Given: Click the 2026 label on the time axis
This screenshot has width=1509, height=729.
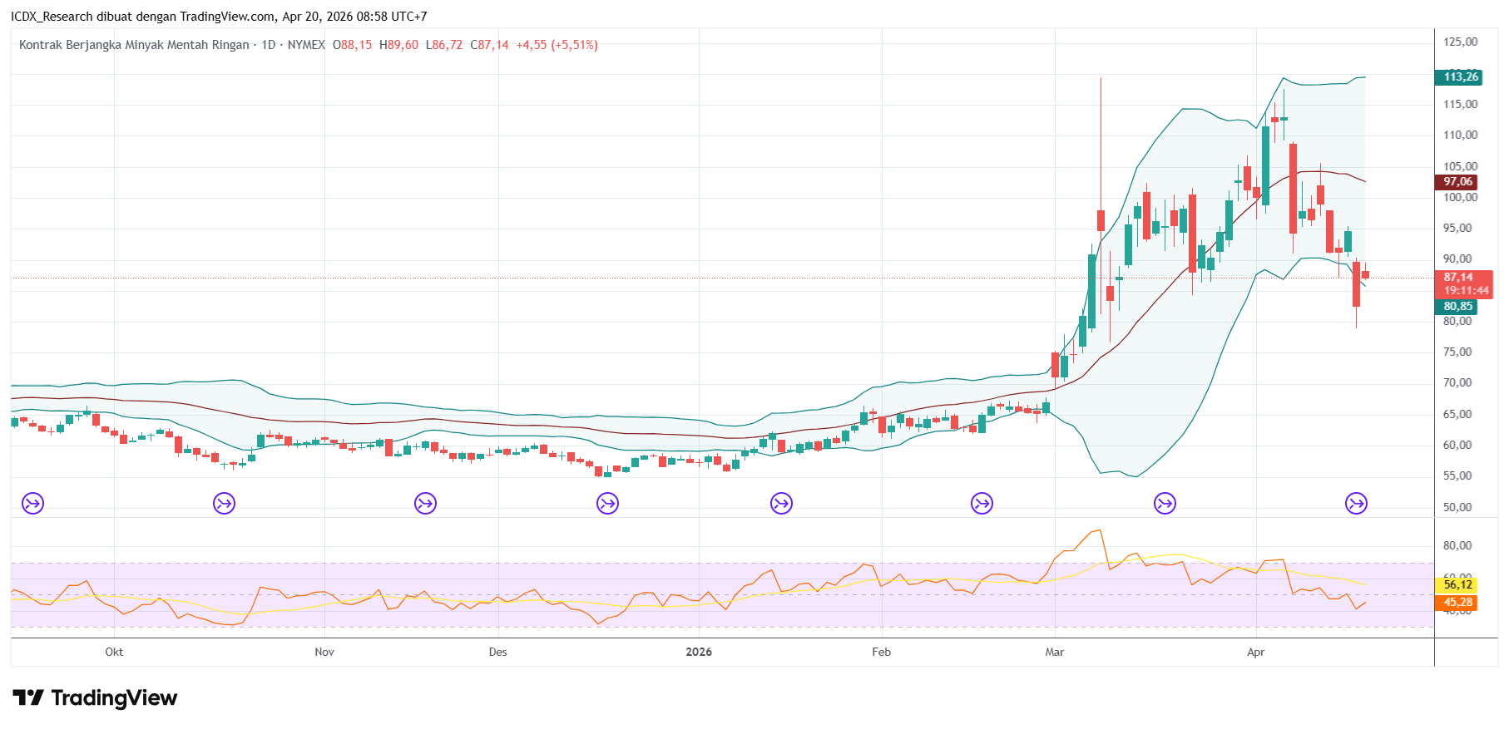Looking at the screenshot, I should (699, 652).
